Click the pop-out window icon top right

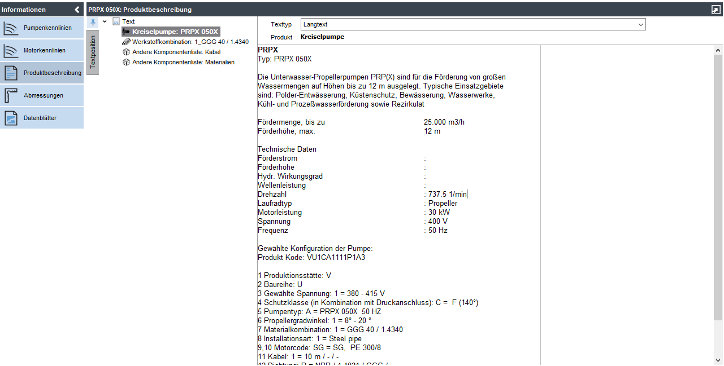(716, 10)
